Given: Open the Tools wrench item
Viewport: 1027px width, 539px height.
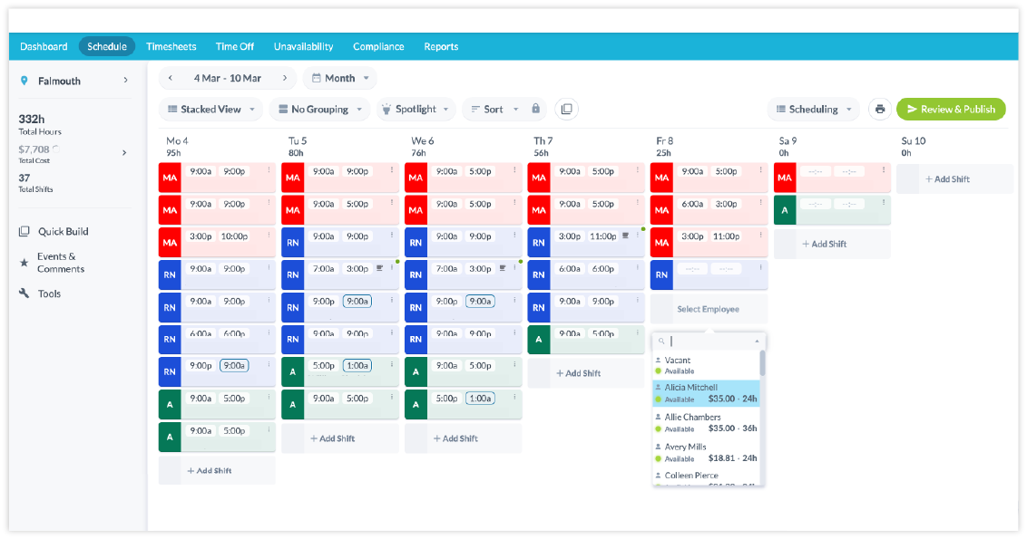Looking at the screenshot, I should pyautogui.click(x=49, y=294).
